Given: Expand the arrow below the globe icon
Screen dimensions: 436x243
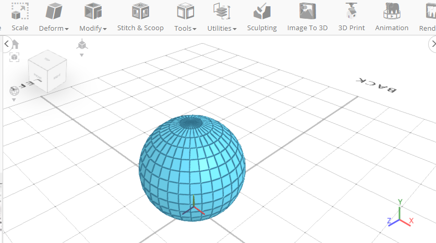Looking at the screenshot, I should (14, 100).
